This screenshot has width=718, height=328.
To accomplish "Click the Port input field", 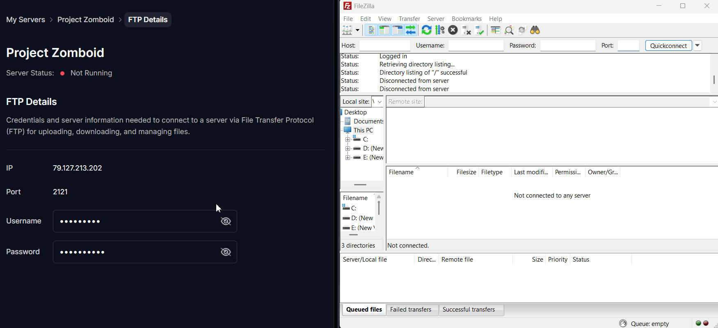I will [629, 46].
